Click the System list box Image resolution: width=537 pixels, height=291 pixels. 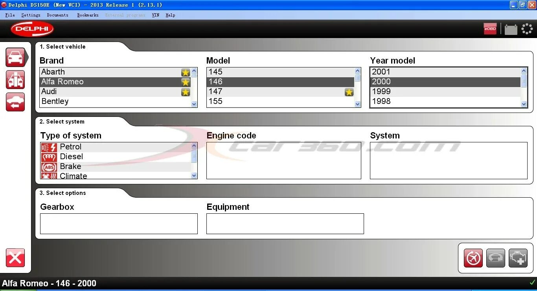(449, 161)
